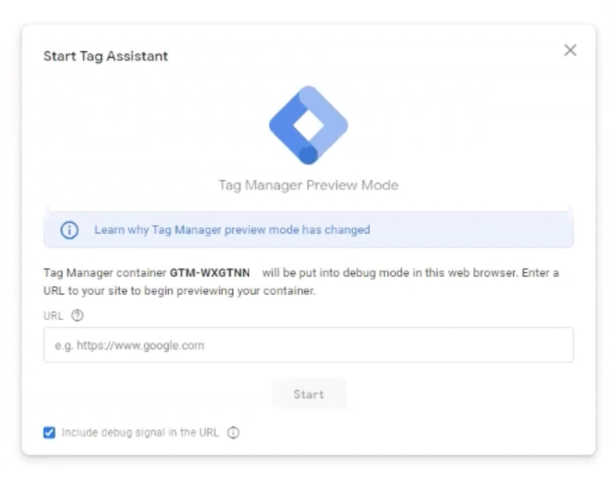The width and height of the screenshot is (615, 489).
Task: Click the URL help question mark icon
Action: click(x=77, y=315)
